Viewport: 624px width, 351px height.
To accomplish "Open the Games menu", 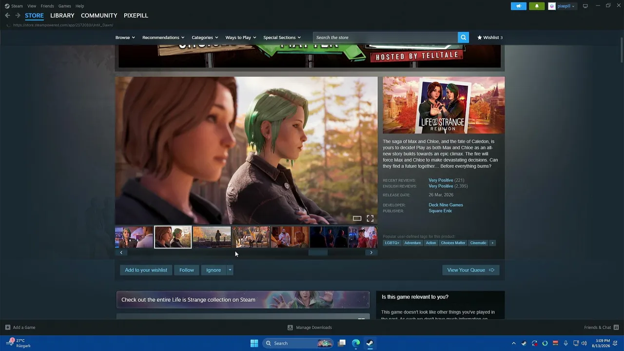I will (65, 6).
